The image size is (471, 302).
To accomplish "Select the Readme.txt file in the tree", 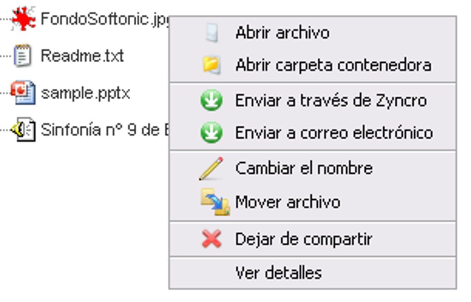I will [82, 56].
